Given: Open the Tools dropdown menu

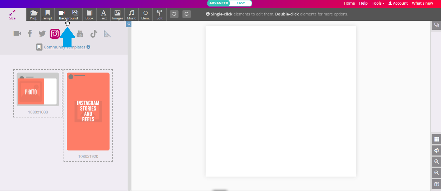Looking at the screenshot, I should pyautogui.click(x=378, y=3).
